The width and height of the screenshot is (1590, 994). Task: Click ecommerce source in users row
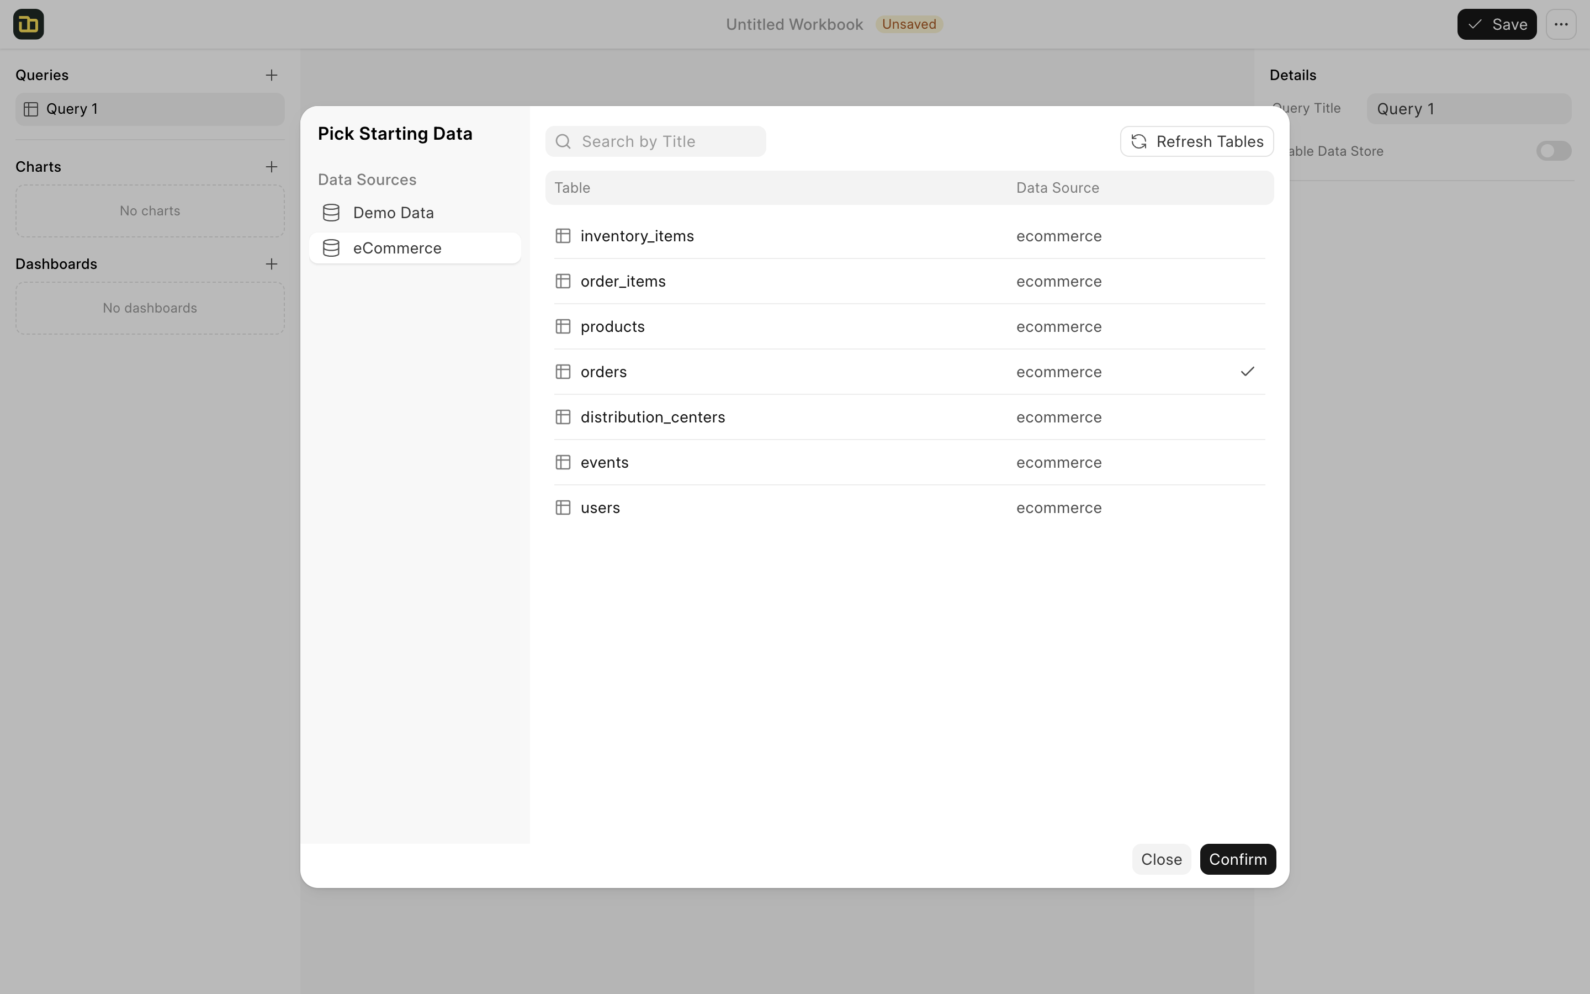[x=1058, y=508]
